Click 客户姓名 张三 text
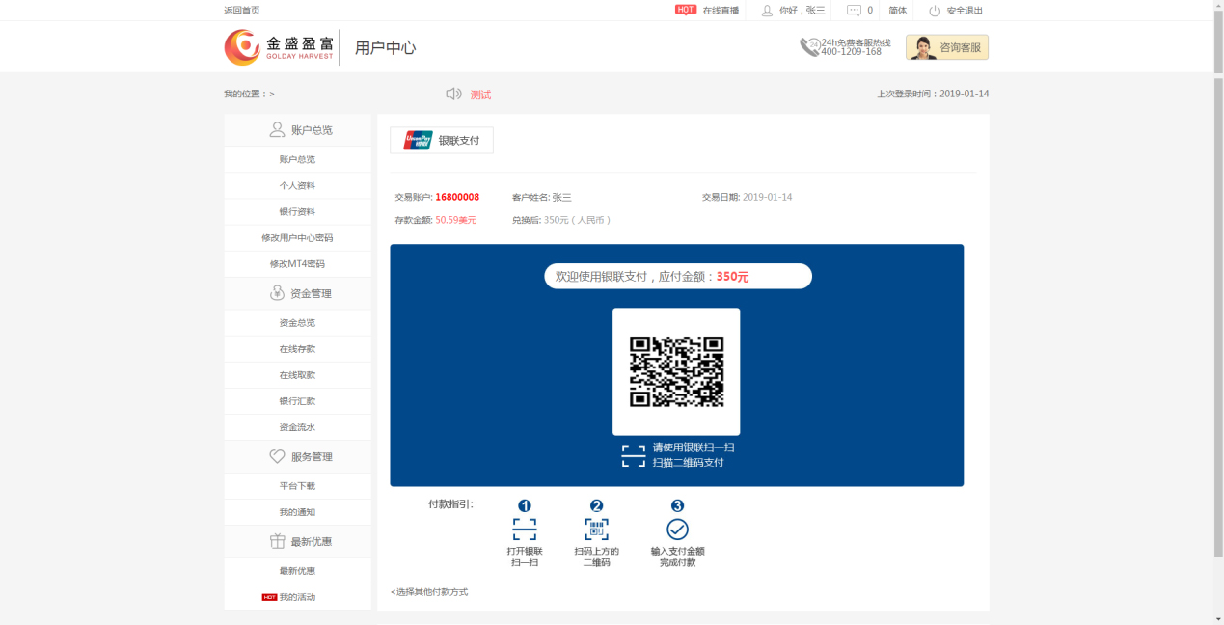This screenshot has width=1224, height=625. [541, 197]
